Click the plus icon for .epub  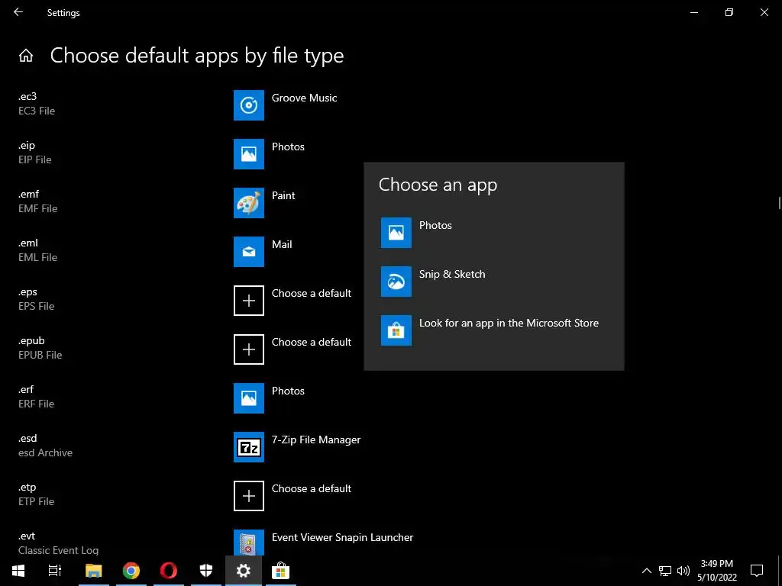click(x=248, y=349)
